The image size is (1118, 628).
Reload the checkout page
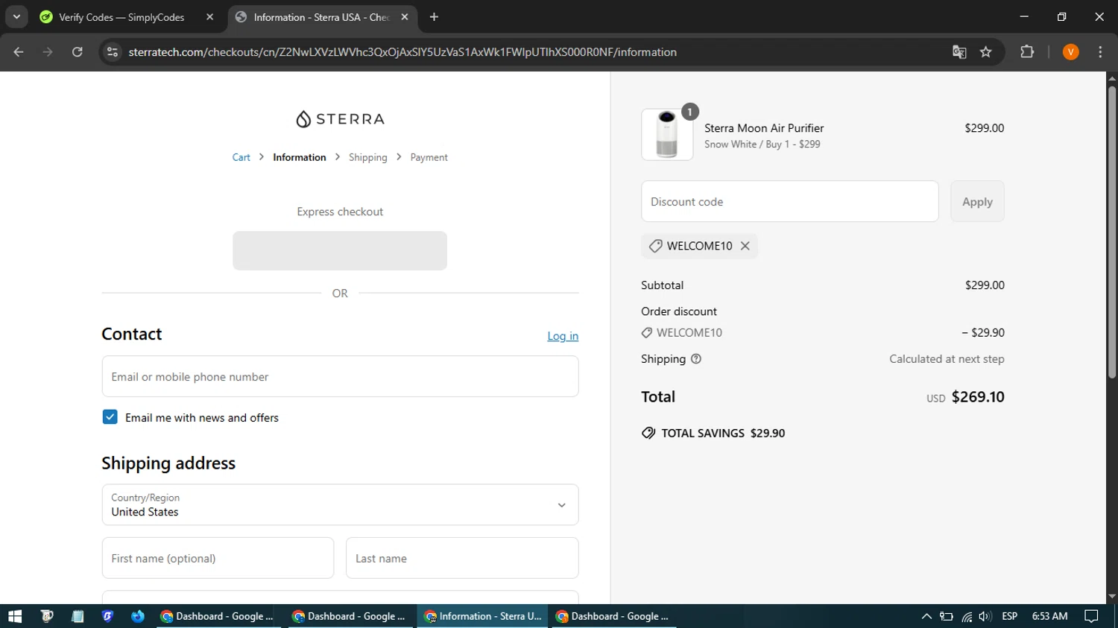(78, 52)
